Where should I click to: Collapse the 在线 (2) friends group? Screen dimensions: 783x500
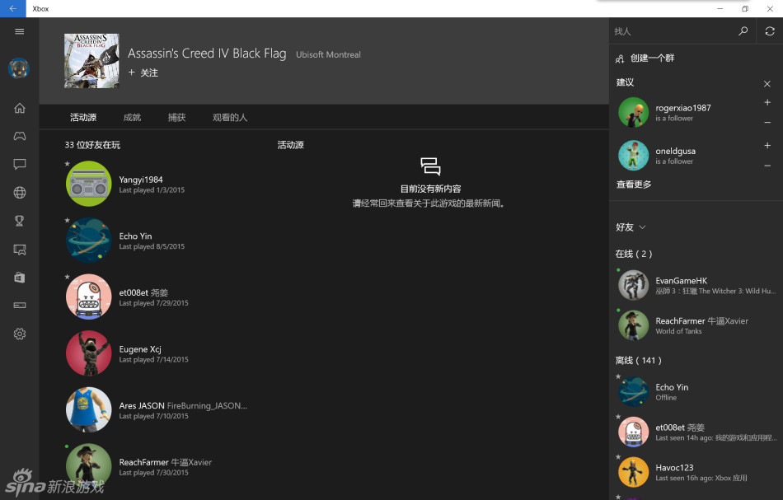(x=633, y=254)
